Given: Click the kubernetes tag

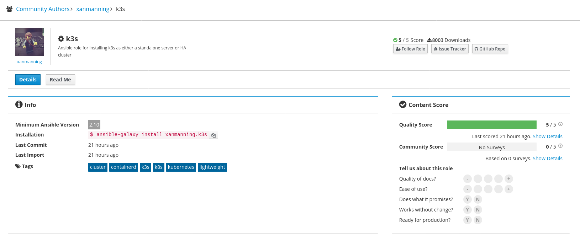Looking at the screenshot, I should pos(181,167).
